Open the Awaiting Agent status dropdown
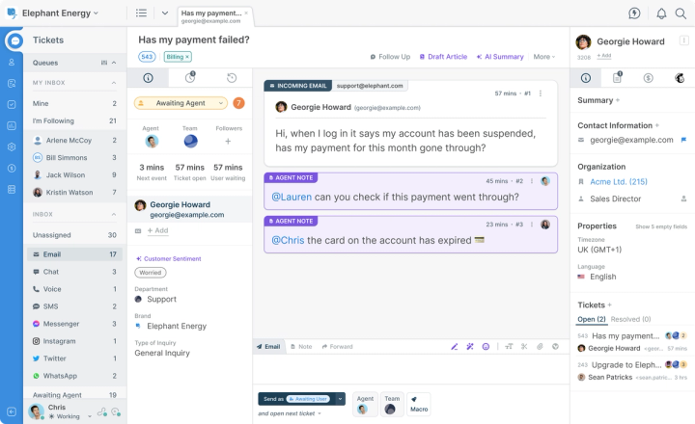The image size is (695, 424). click(181, 103)
